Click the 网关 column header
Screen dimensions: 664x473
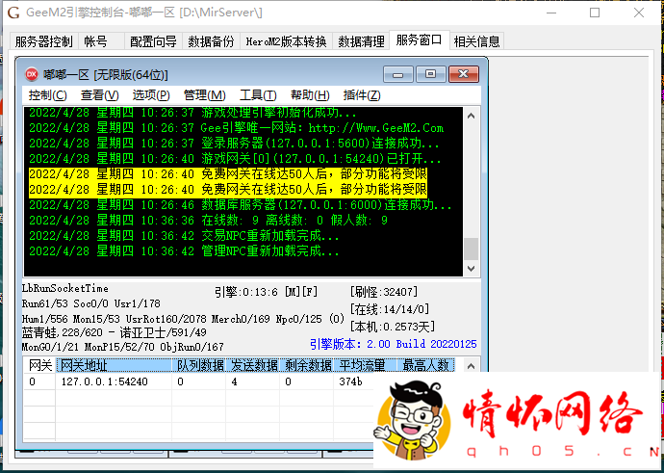[x=40, y=365]
